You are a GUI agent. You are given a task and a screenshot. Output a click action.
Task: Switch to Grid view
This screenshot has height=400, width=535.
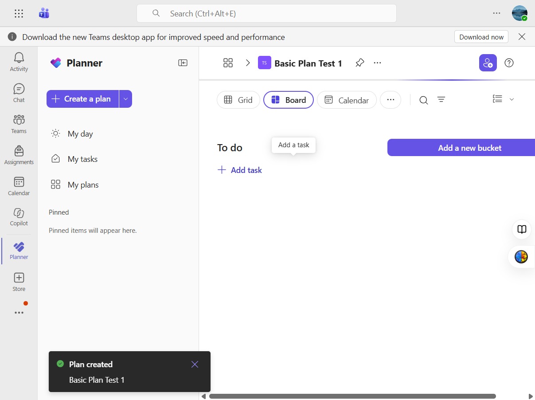pyautogui.click(x=238, y=100)
